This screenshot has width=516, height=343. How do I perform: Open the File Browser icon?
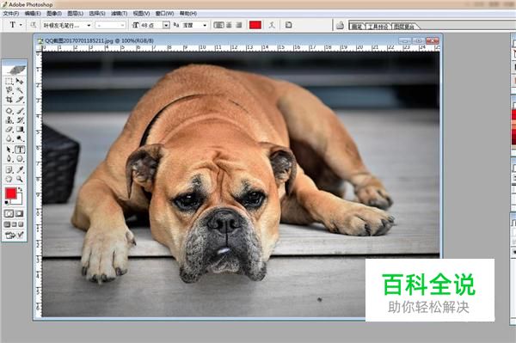[x=341, y=25]
